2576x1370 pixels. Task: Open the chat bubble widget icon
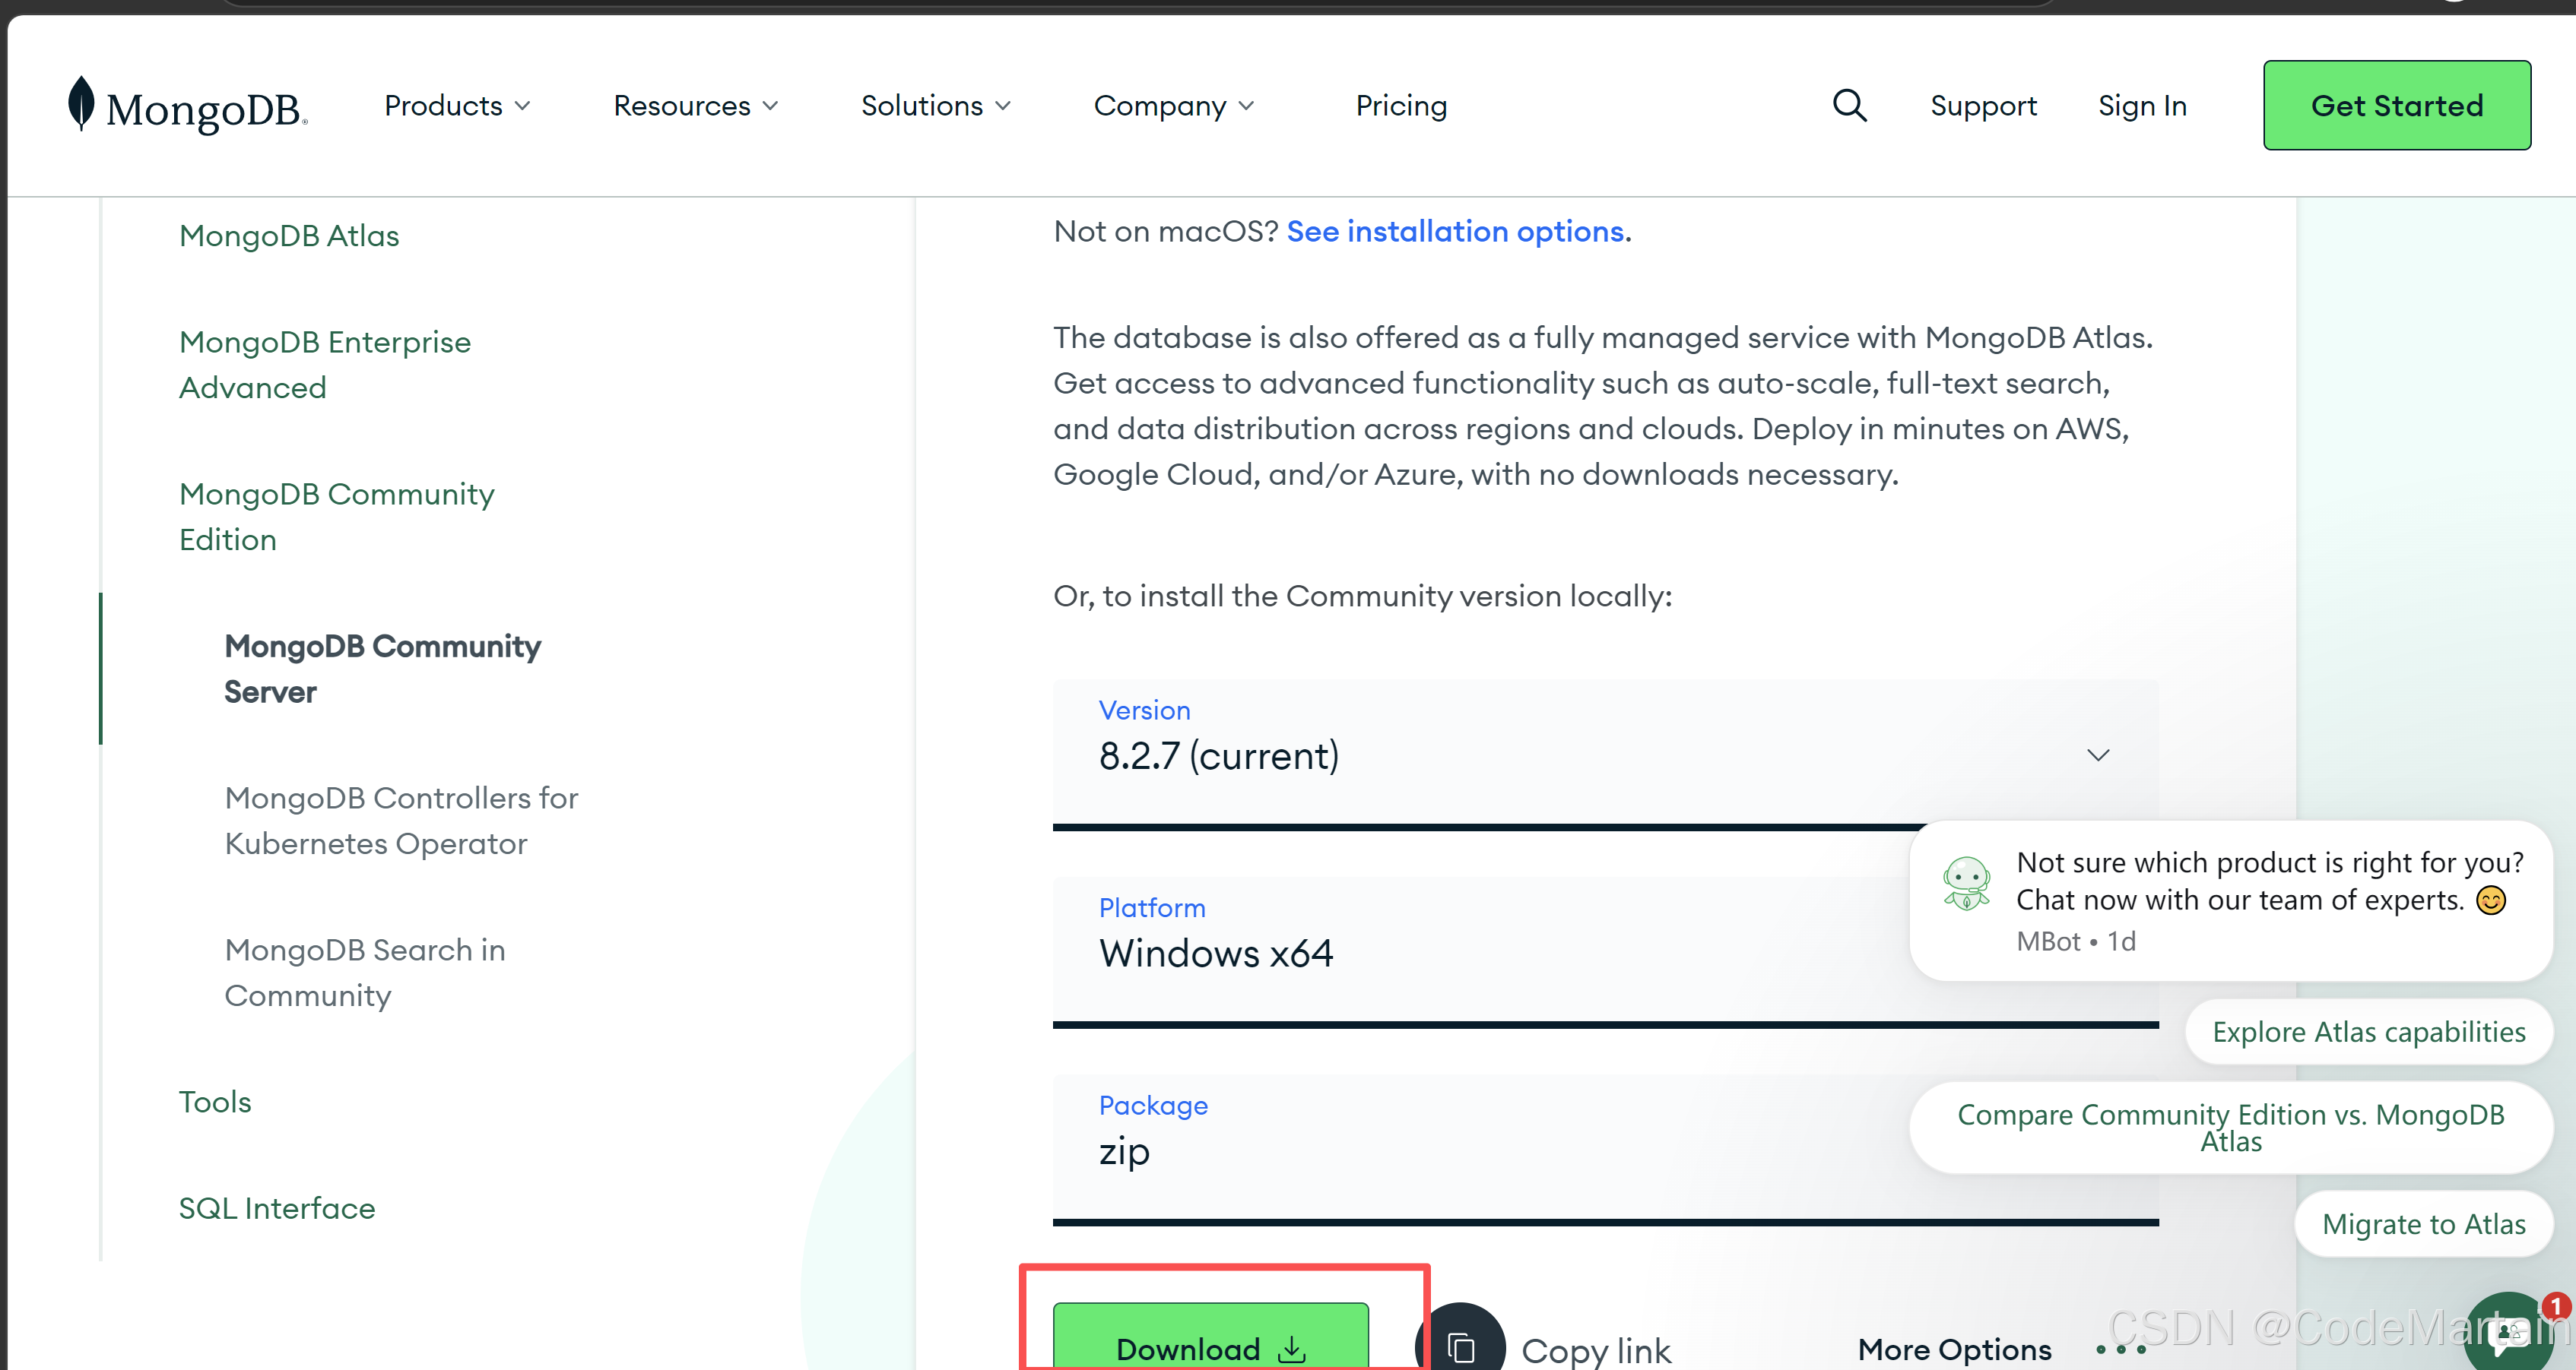pos(2509,1336)
